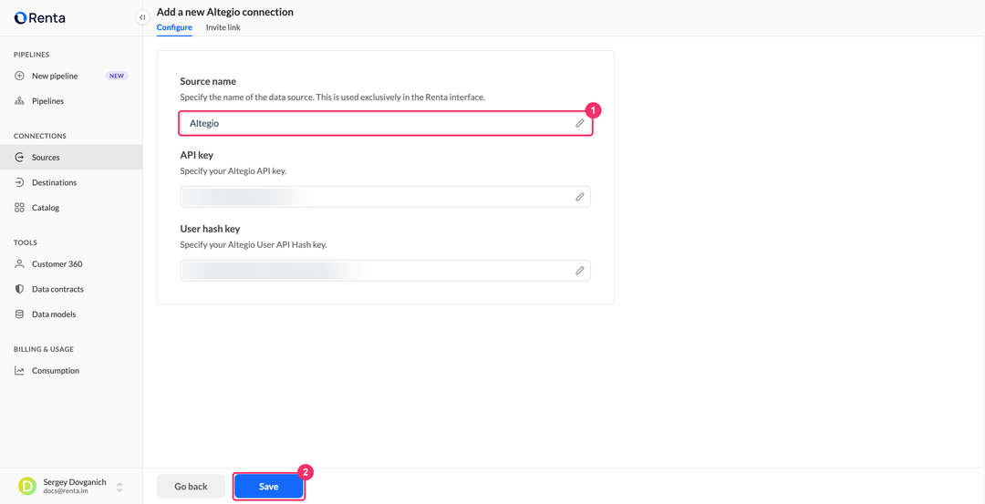Click the Consumption chart icon

click(19, 371)
